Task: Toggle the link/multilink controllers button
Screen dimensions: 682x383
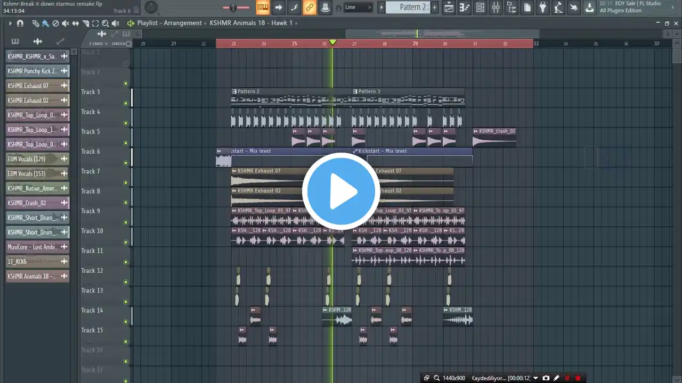Action: 310,7
